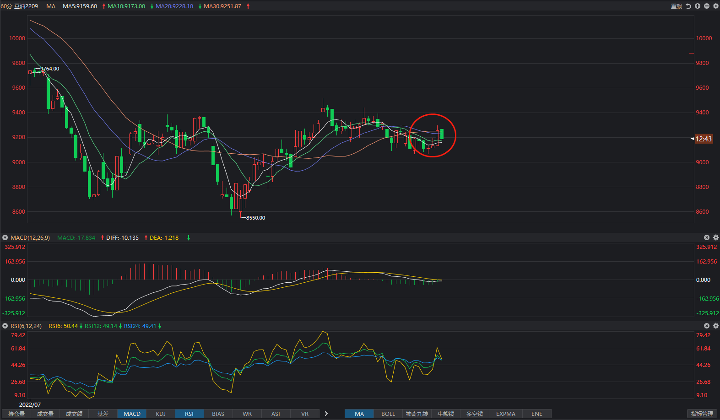Collapse the RSI panel dropdown arrow
Screen dimensions: 720x420
point(5,326)
